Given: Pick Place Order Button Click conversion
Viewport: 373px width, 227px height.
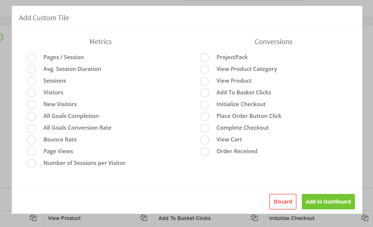Looking at the screenshot, I should (x=205, y=116).
